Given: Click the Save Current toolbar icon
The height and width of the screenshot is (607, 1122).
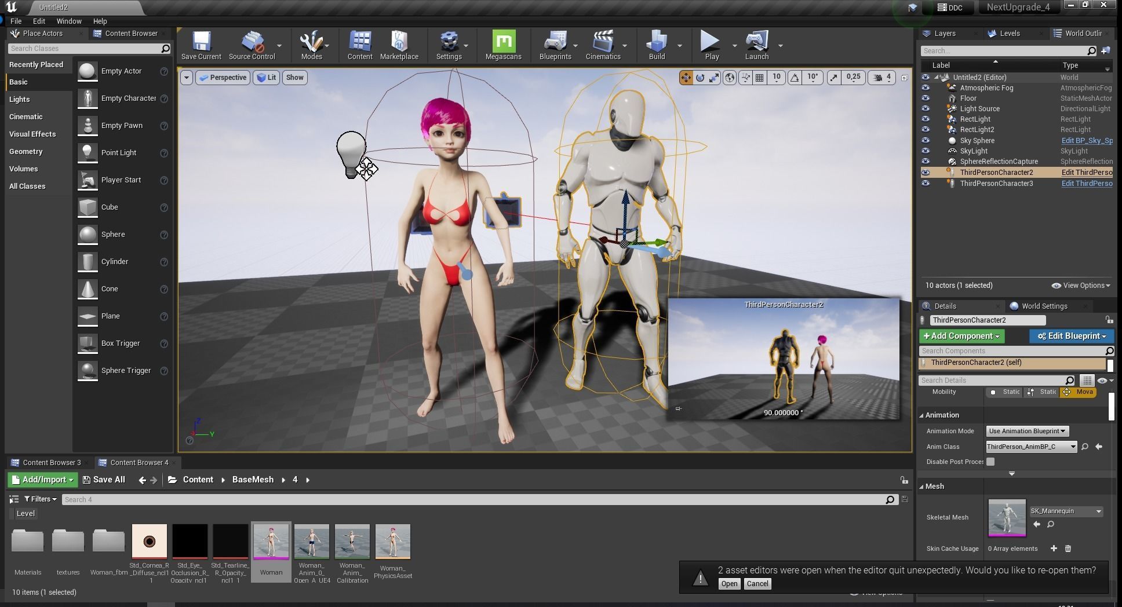Looking at the screenshot, I should [x=201, y=45].
